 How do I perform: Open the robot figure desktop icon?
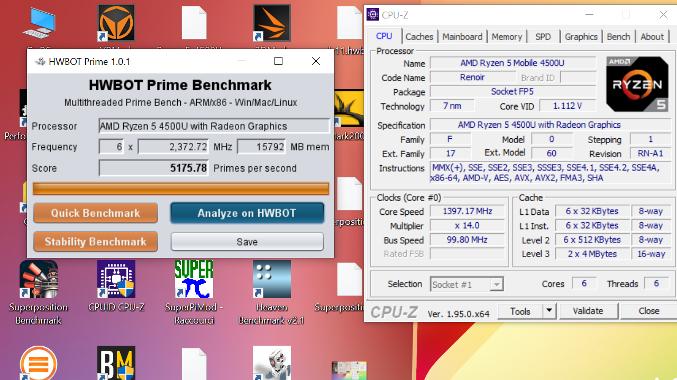coord(272,363)
